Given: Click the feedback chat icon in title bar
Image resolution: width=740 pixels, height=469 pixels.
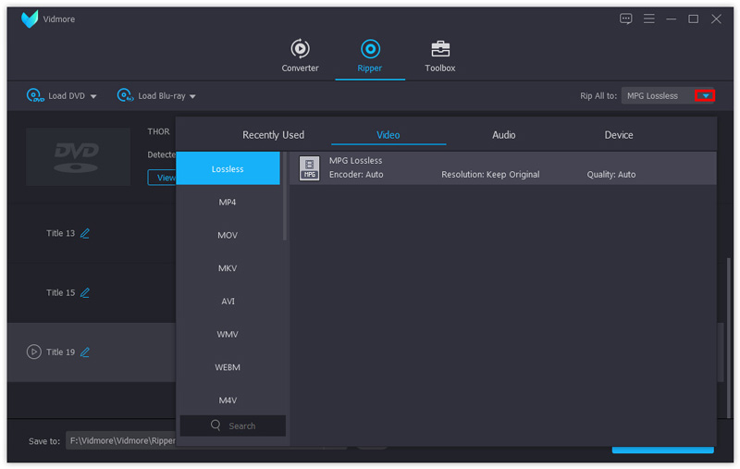Looking at the screenshot, I should [x=626, y=19].
